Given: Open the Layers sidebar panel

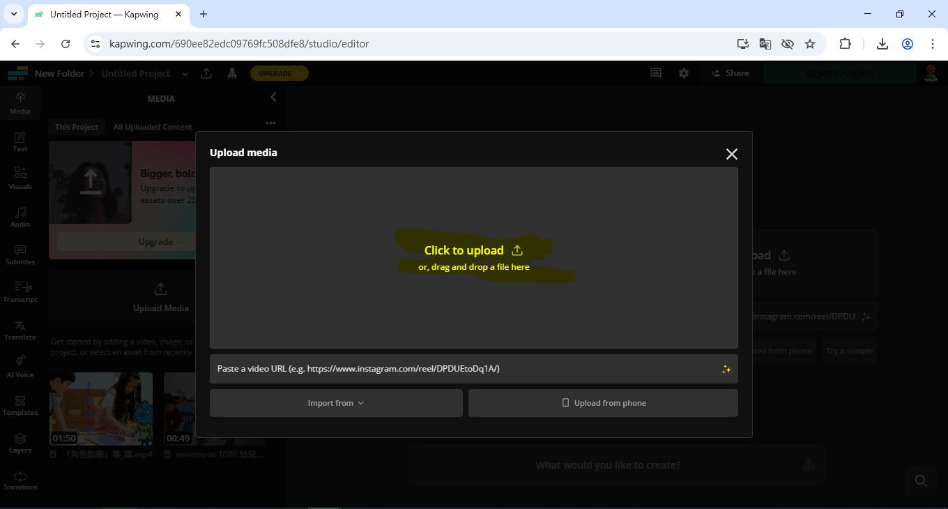Looking at the screenshot, I should (20, 443).
